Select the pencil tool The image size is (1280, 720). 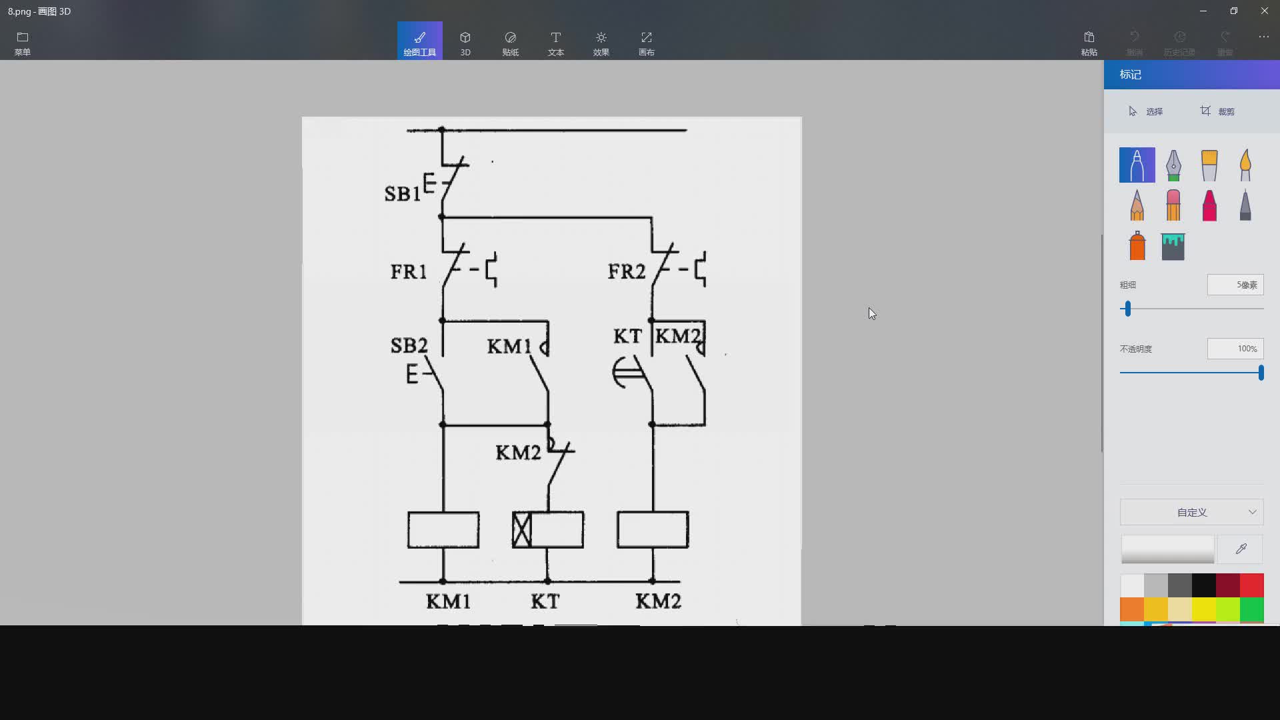pos(1137,205)
